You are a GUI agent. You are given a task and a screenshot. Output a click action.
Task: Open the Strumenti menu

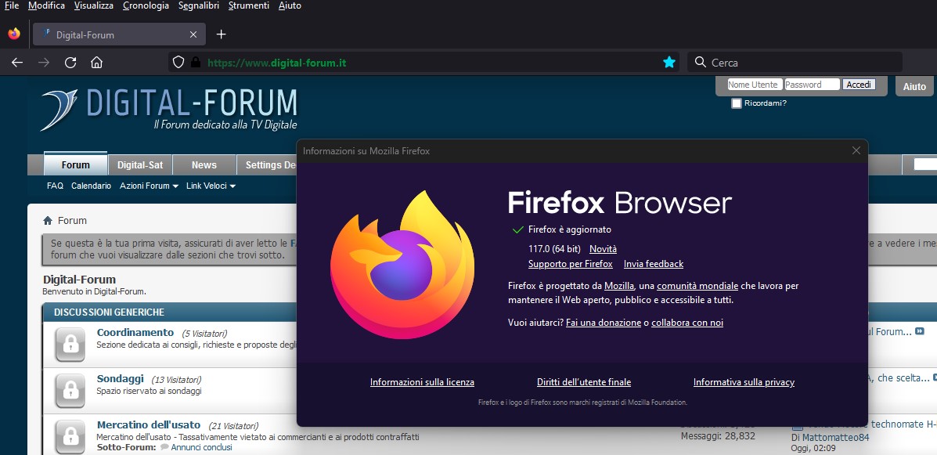tap(249, 5)
